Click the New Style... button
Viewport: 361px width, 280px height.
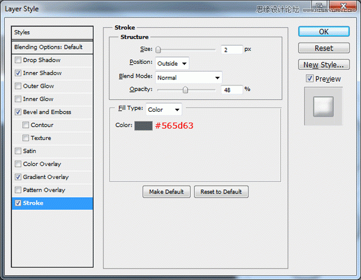324,65
